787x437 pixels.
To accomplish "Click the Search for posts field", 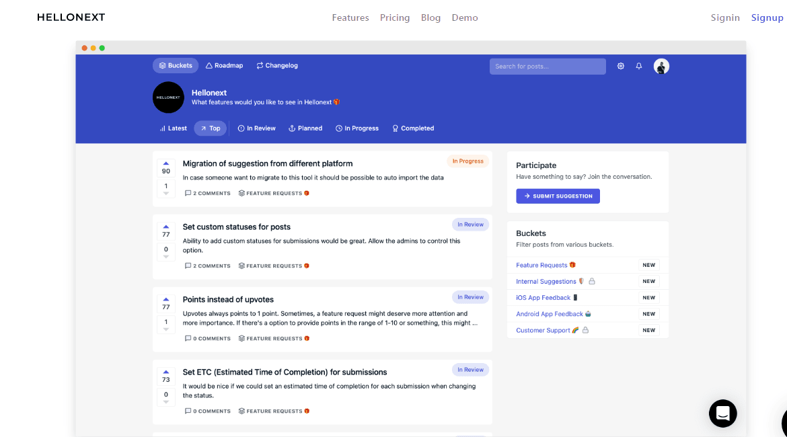I will [548, 67].
